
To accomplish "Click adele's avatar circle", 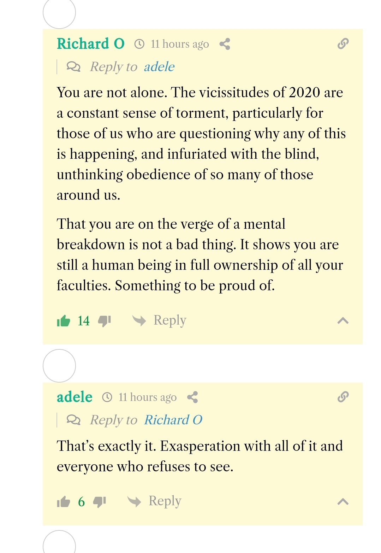I will click(x=59, y=366).
